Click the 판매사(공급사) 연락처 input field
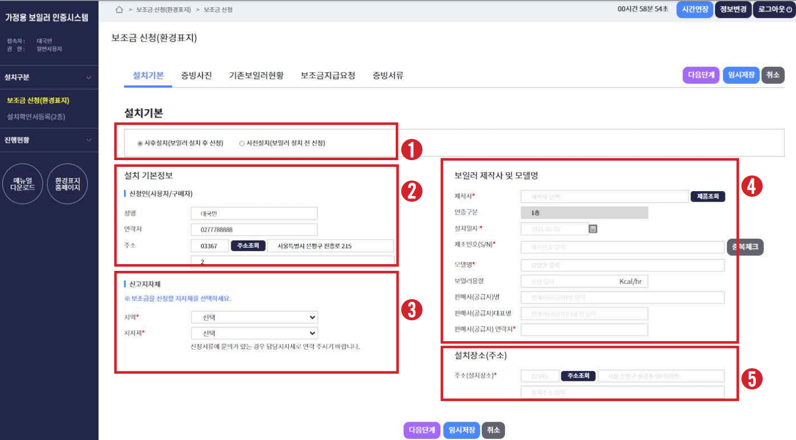Viewport: 796px width, 440px height. (584, 329)
